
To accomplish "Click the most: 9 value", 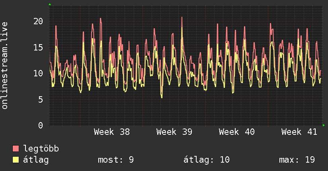I will pos(116,160).
